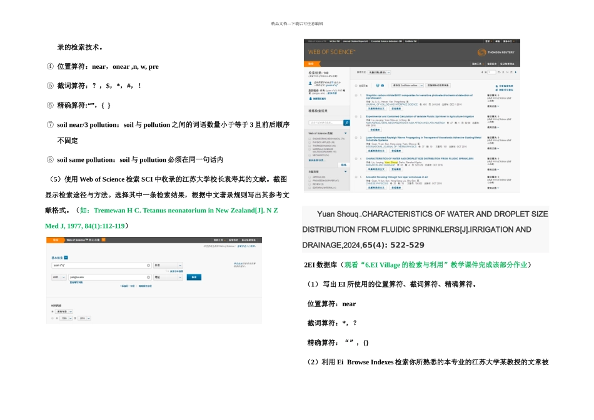
Task: Check PROCEEDINGS PAPER document type filter
Action: click(310, 181)
